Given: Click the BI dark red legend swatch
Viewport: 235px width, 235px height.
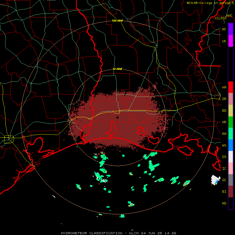Looking at the screenshot, I should (x=231, y=192).
